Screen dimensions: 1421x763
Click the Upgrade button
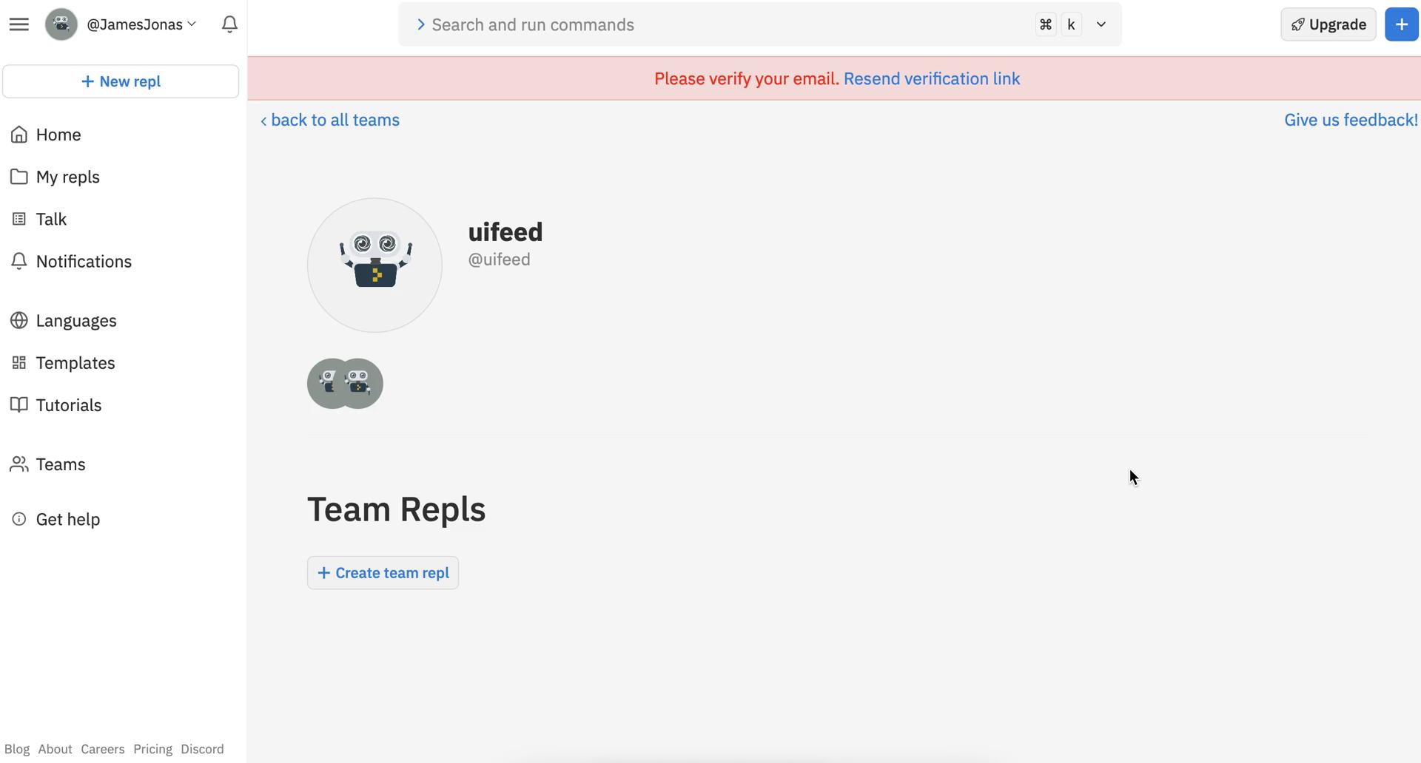1328,24
